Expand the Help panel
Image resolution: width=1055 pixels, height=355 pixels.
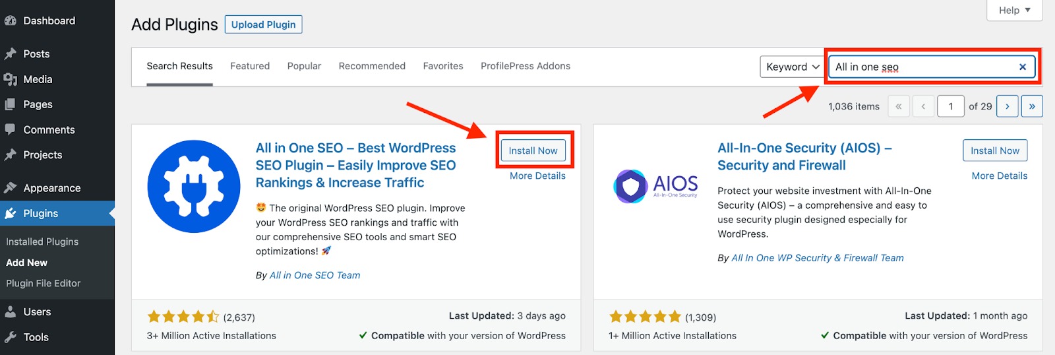click(x=1014, y=10)
